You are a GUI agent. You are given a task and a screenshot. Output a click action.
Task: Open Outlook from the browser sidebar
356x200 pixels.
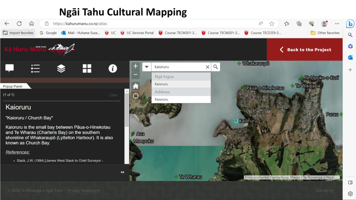350,58
